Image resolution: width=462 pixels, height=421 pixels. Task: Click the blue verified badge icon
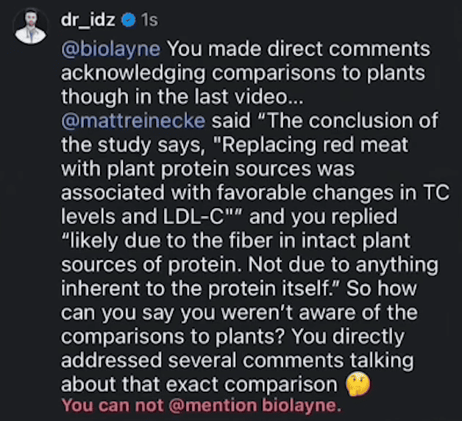(x=127, y=22)
